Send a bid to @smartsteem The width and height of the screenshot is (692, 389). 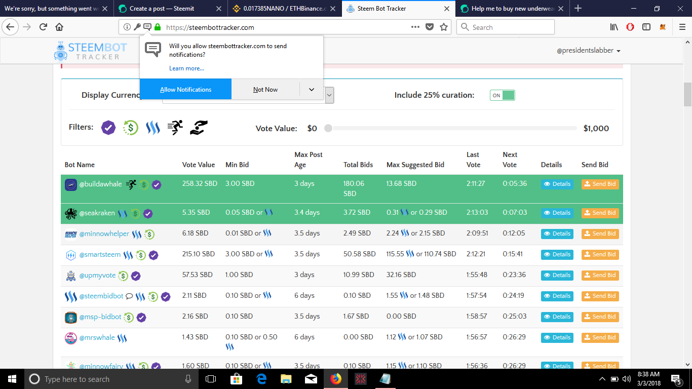pyautogui.click(x=600, y=255)
